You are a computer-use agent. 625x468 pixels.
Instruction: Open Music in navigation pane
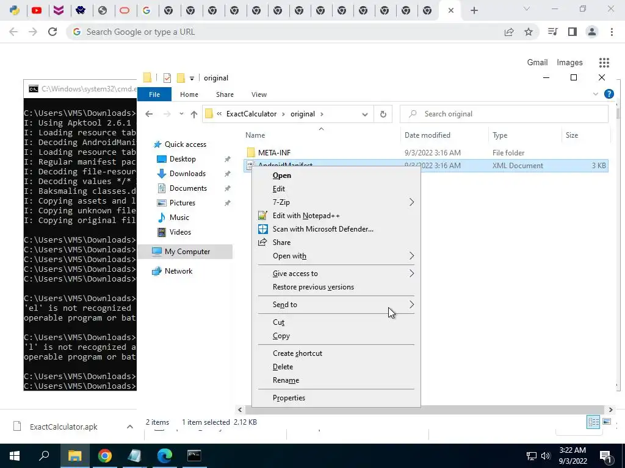[179, 218]
